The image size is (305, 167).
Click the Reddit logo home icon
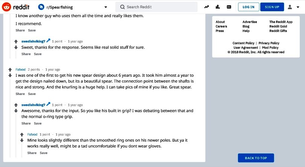6,7
